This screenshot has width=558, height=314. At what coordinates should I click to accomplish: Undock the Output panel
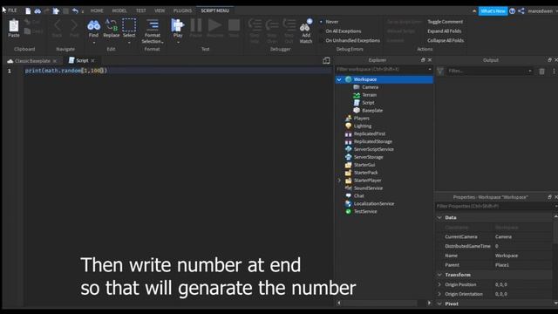[x=550, y=60]
